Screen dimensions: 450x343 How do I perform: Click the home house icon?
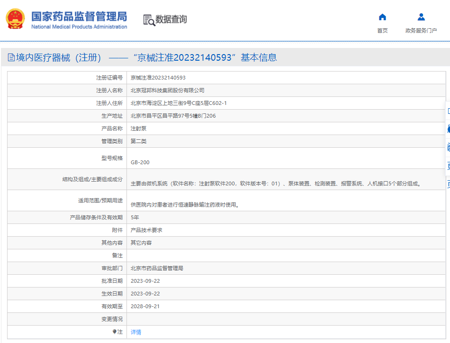coord(382,17)
